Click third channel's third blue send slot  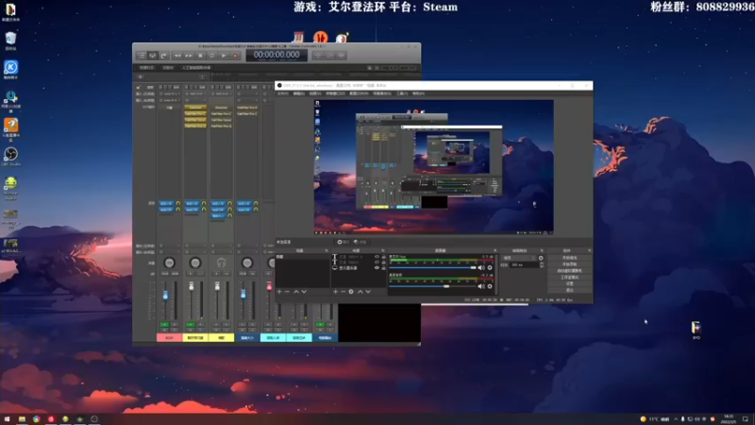point(218,215)
